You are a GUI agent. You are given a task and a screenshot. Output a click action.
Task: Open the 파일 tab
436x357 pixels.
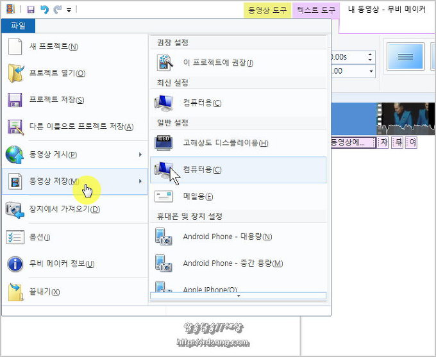[19, 26]
